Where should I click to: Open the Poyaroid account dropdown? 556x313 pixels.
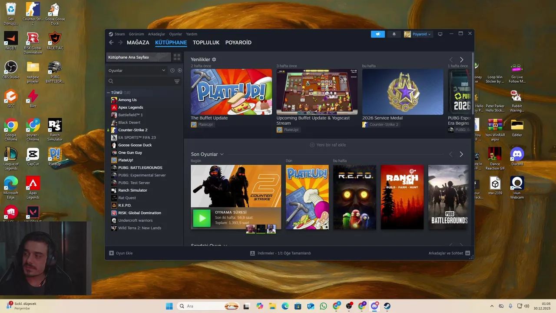coord(418,34)
